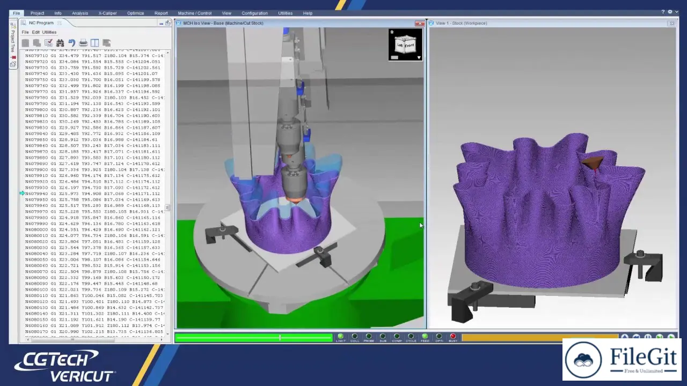Click the NC Program panel float icon
687x386 pixels.
168,23
